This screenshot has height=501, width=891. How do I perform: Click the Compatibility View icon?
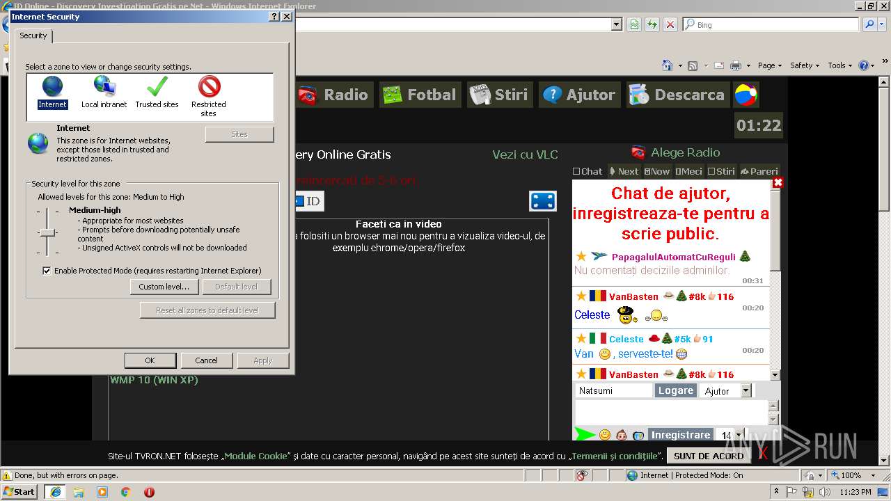click(634, 24)
